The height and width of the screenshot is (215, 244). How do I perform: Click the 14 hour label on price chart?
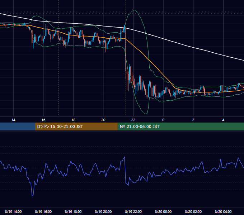point(13,120)
